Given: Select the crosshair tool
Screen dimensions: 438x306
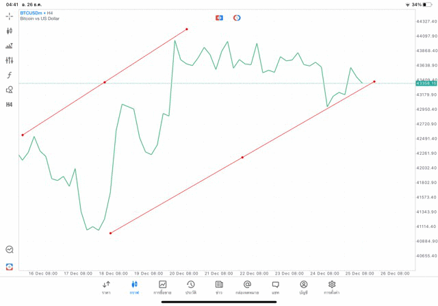Looking at the screenshot, I should (9, 16).
